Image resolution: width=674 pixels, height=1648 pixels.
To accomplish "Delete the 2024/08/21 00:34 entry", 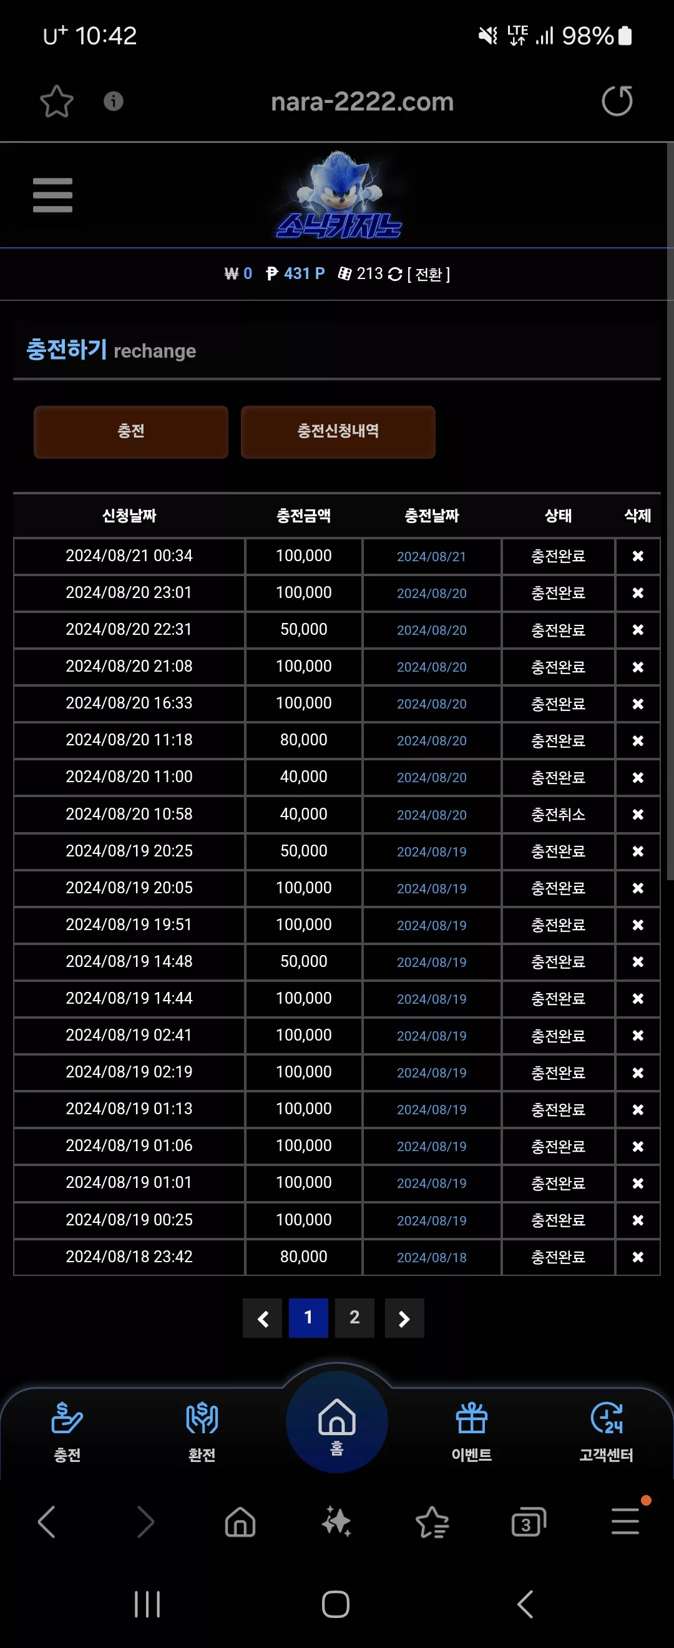I will click(638, 556).
